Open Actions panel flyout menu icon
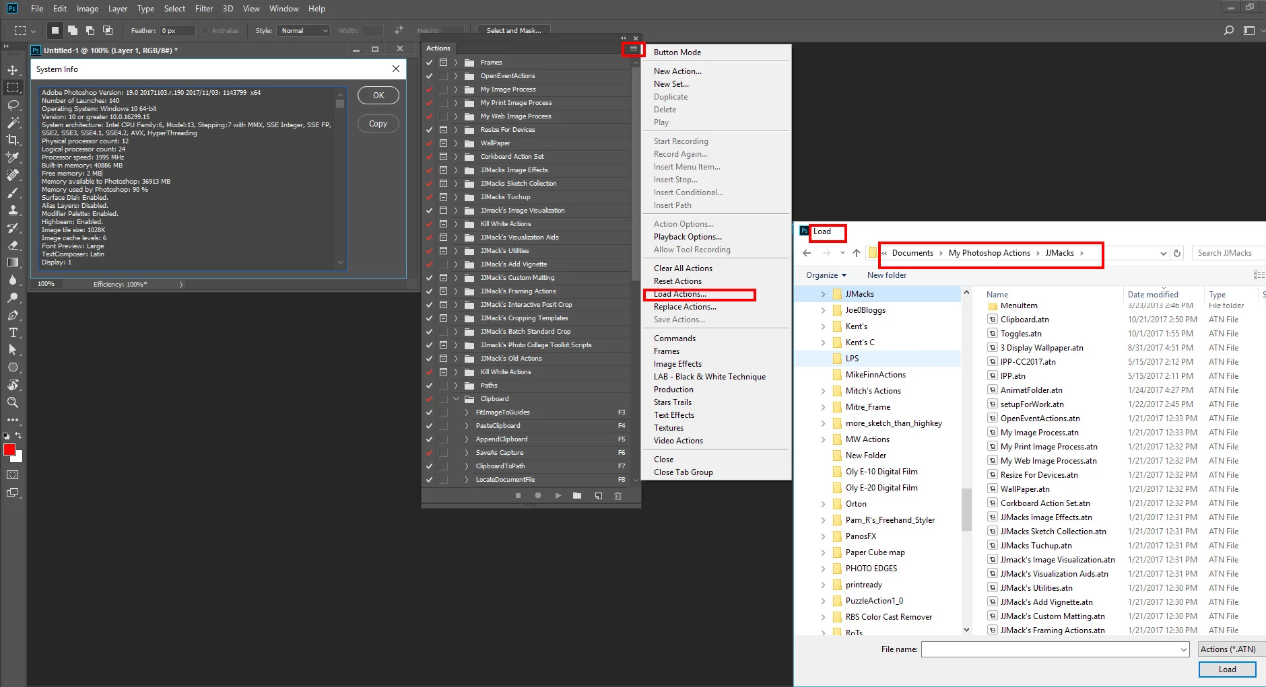Viewport: 1266px width, 687px height. click(x=633, y=48)
